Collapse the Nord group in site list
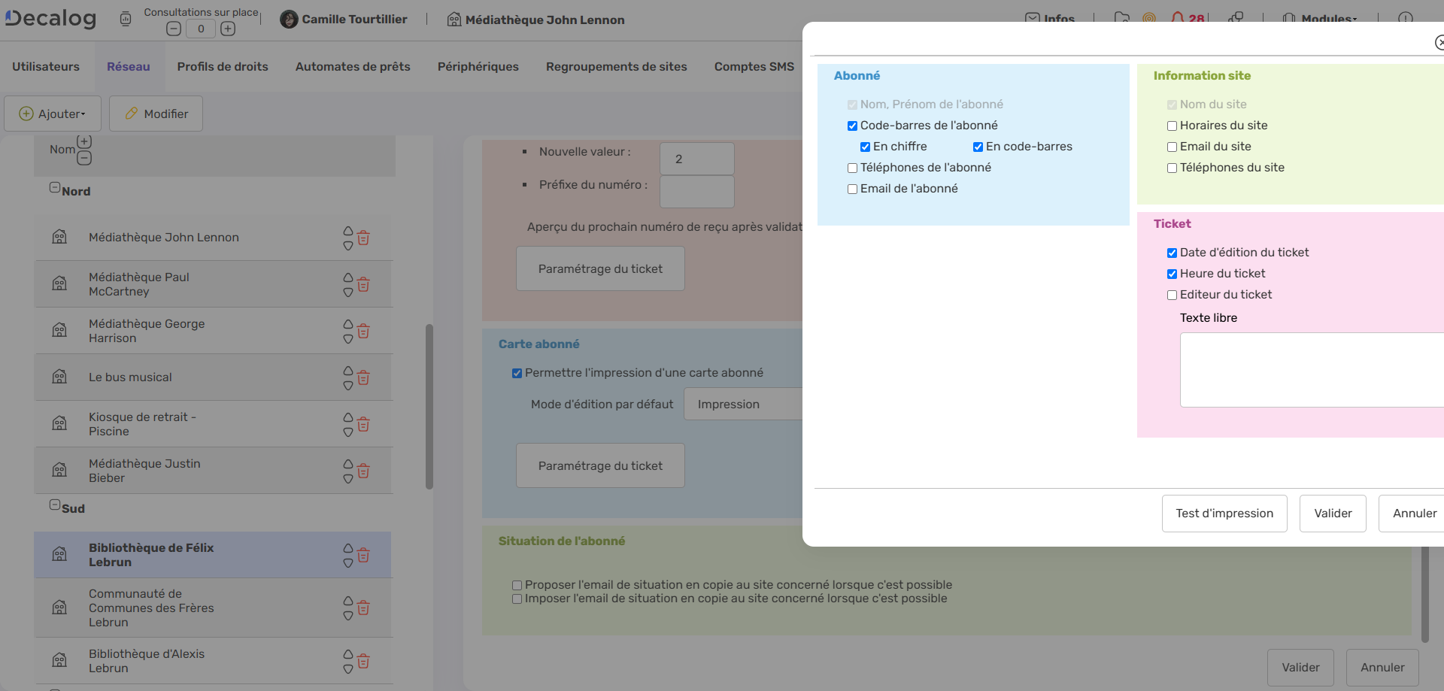The width and height of the screenshot is (1444, 691). pos(55,187)
